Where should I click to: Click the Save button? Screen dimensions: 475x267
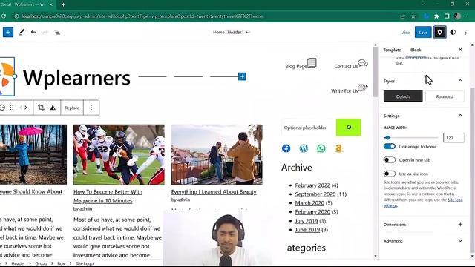click(x=423, y=32)
